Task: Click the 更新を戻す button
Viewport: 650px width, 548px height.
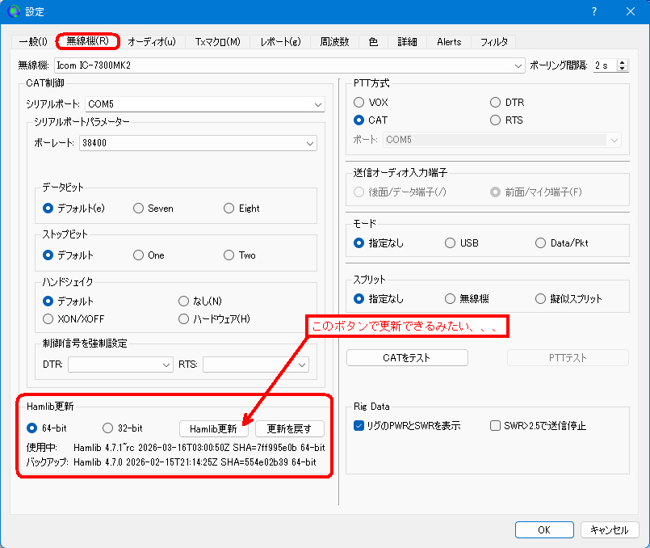Action: point(289,428)
